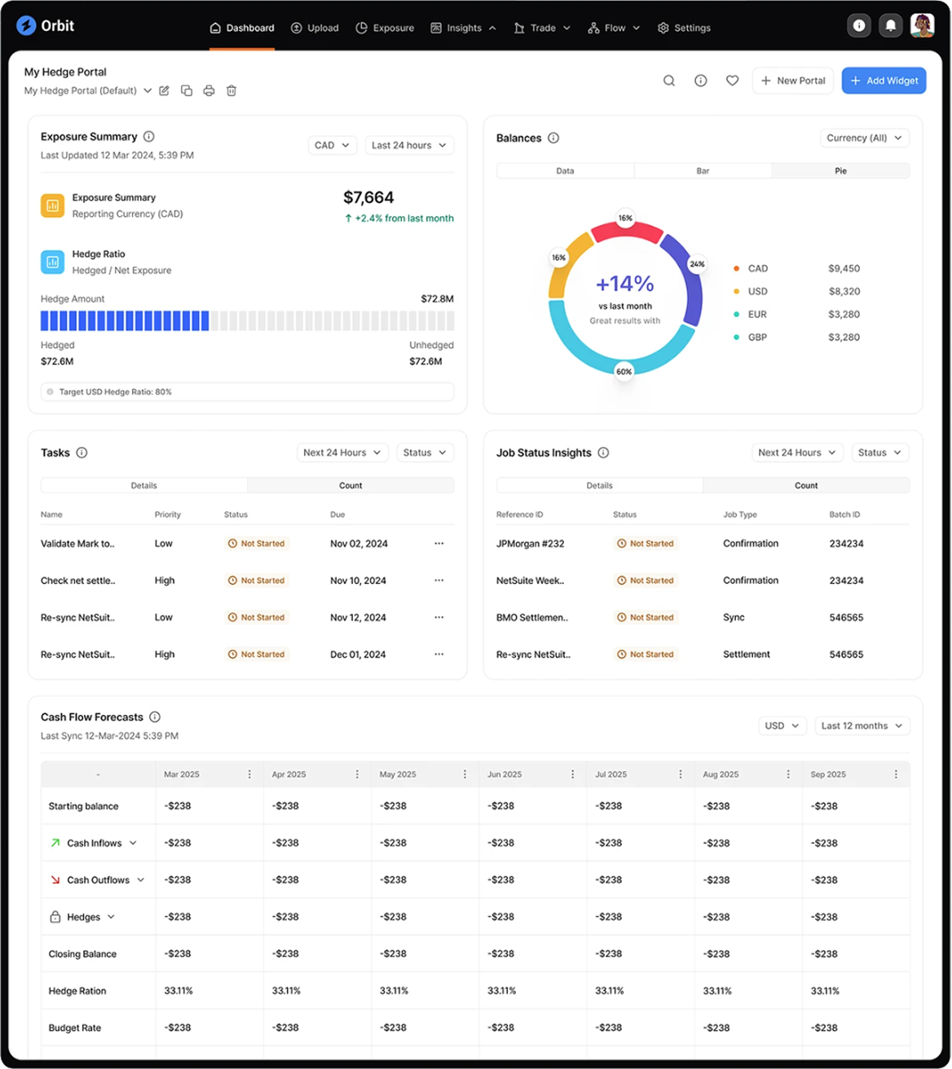Viewport: 952px width, 1069px height.
Task: Open the CAD currency dropdown
Action: (x=332, y=145)
